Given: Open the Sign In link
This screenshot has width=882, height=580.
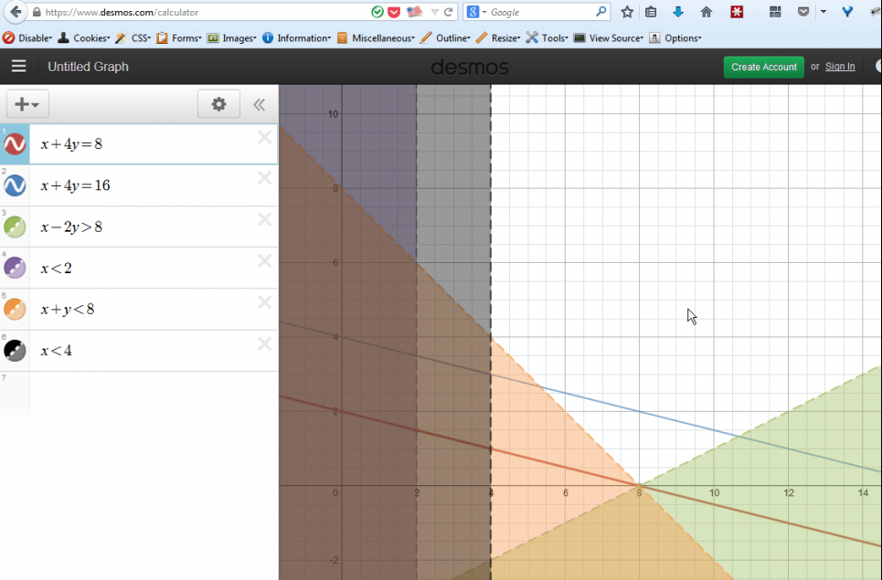Looking at the screenshot, I should coord(840,67).
